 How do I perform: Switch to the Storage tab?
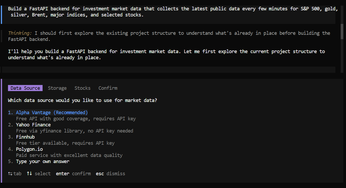[57, 88]
